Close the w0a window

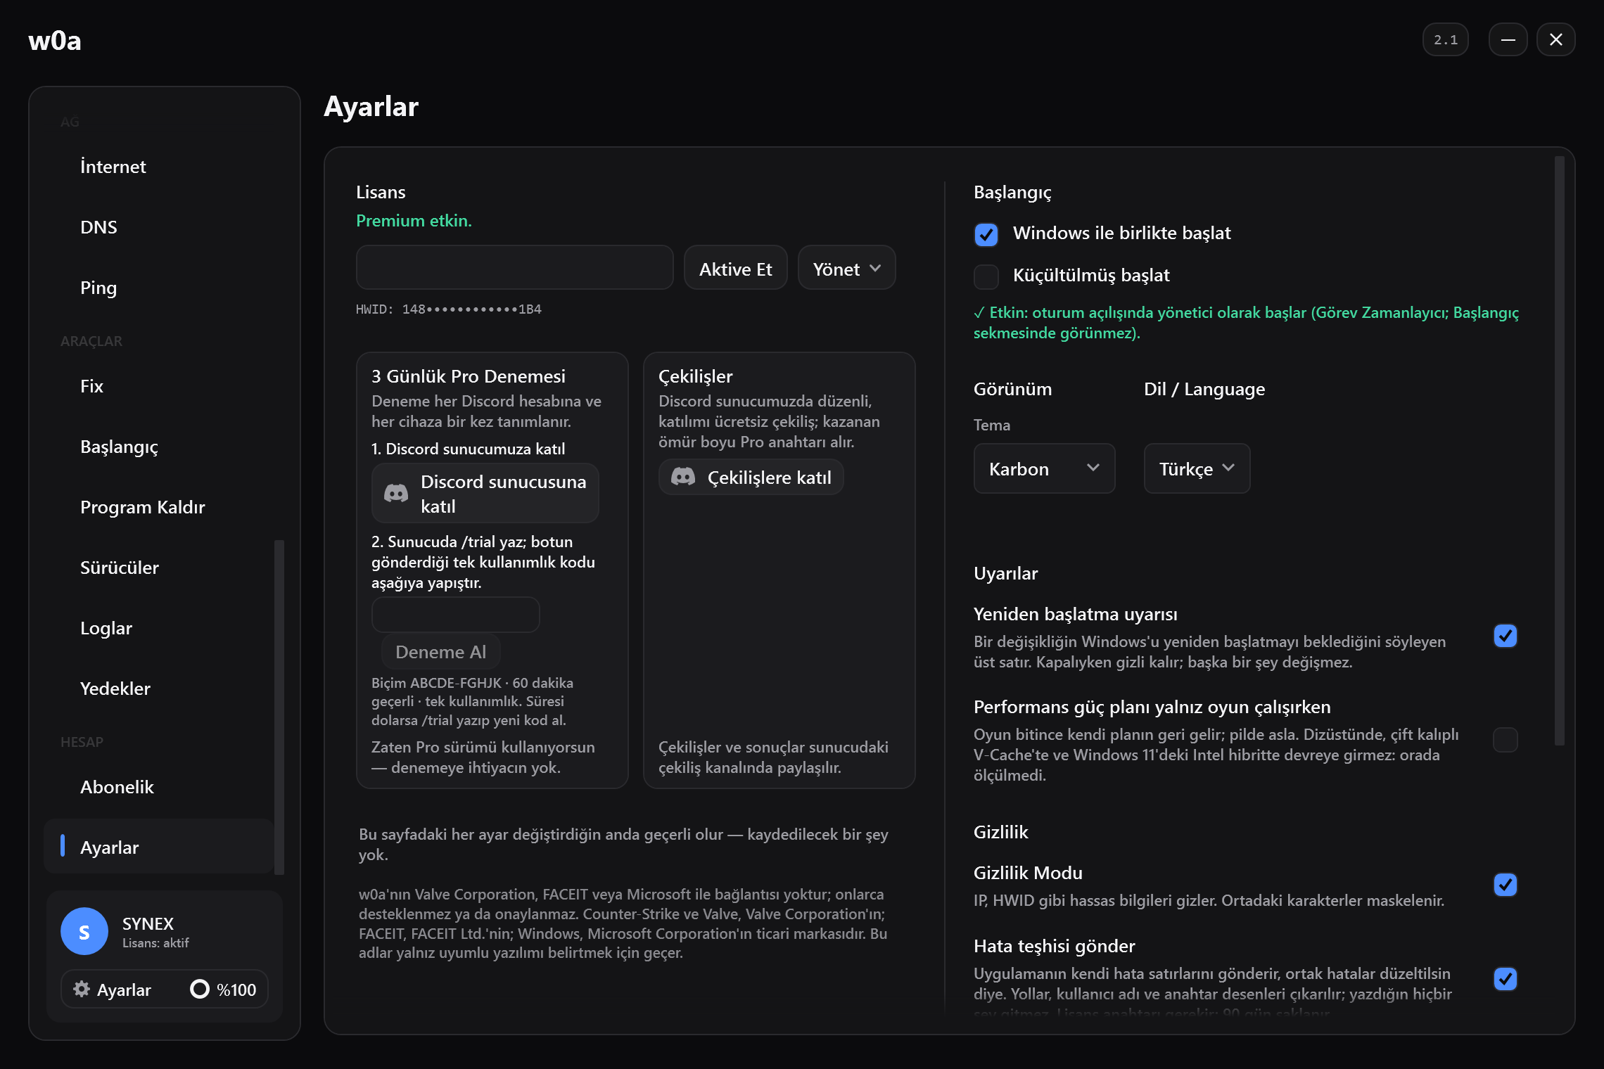tap(1556, 39)
